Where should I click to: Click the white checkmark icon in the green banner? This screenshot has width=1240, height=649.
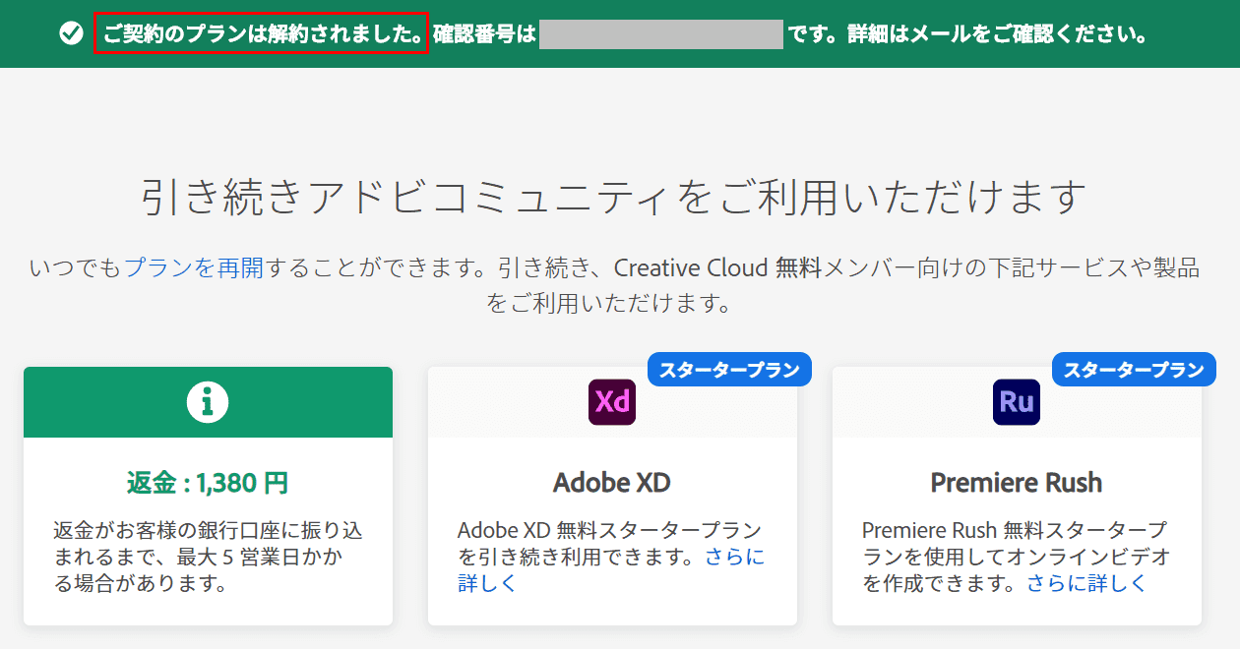tap(71, 34)
